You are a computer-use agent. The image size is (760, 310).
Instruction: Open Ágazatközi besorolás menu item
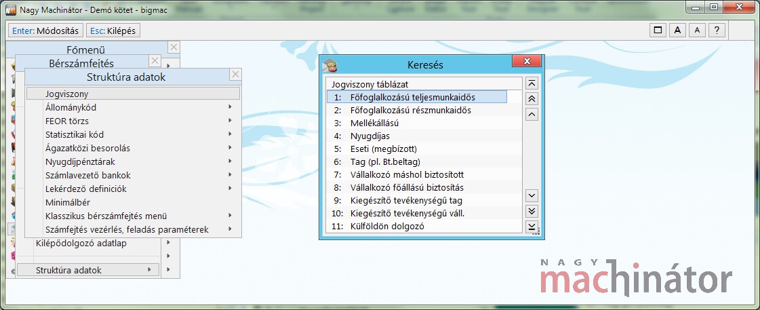[133, 148]
